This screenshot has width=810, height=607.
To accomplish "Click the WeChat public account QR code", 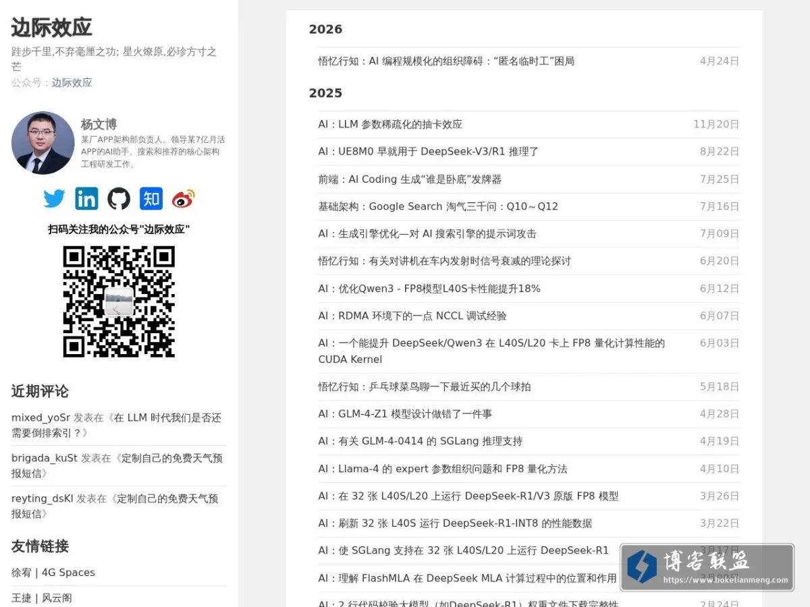I will click(x=119, y=301).
